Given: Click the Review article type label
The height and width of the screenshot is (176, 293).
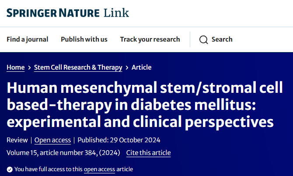Looking at the screenshot, I should [x=17, y=140].
